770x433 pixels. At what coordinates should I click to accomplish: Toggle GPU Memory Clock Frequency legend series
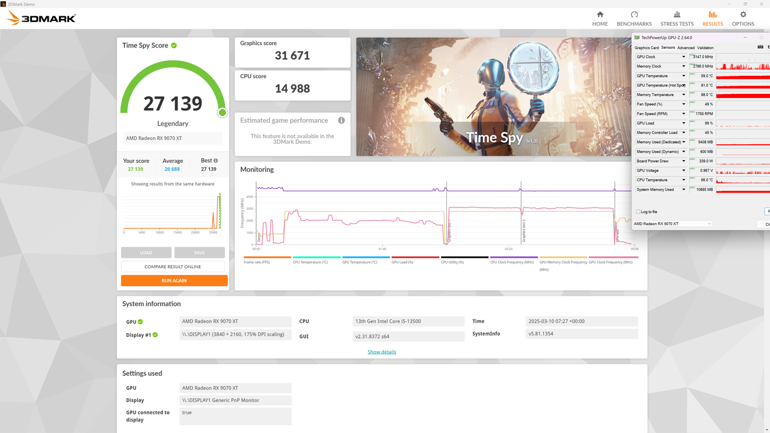tap(563, 265)
